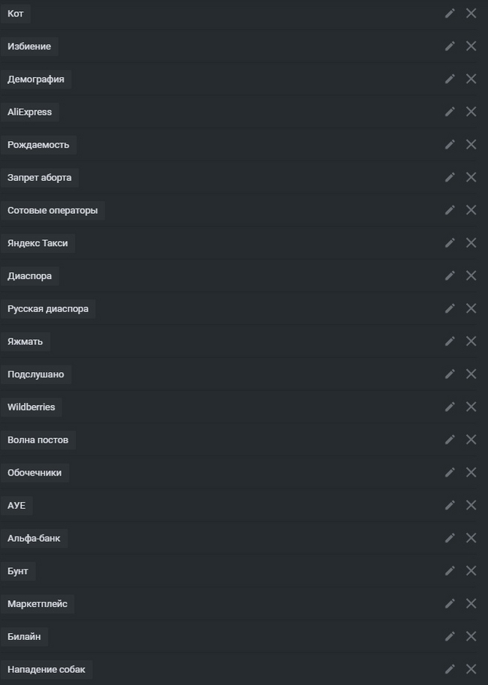Click pencil icon next to 'Рождаемость'
Image resolution: width=488 pixels, height=685 pixels.
point(450,144)
